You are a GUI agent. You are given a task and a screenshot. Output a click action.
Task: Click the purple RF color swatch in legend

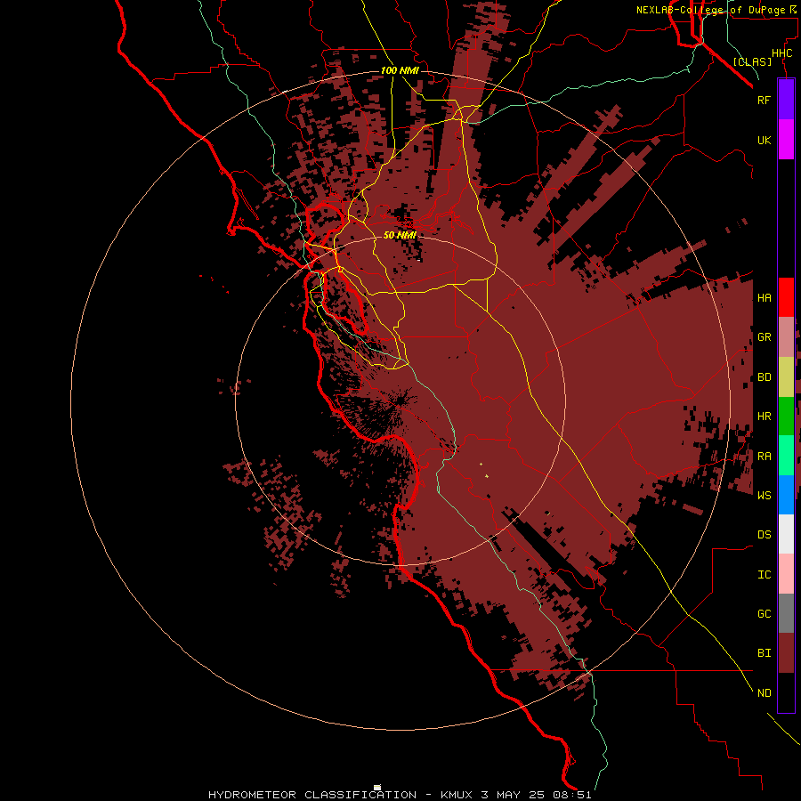coord(786,100)
